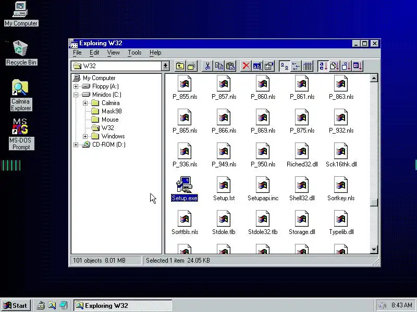
Task: Cut with the scissors toolbar icon
Action: point(207,66)
